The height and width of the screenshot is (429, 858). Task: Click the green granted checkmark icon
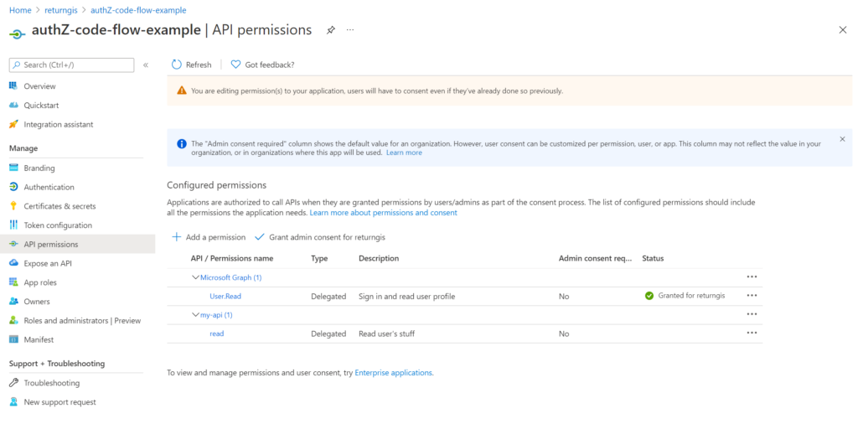(649, 296)
